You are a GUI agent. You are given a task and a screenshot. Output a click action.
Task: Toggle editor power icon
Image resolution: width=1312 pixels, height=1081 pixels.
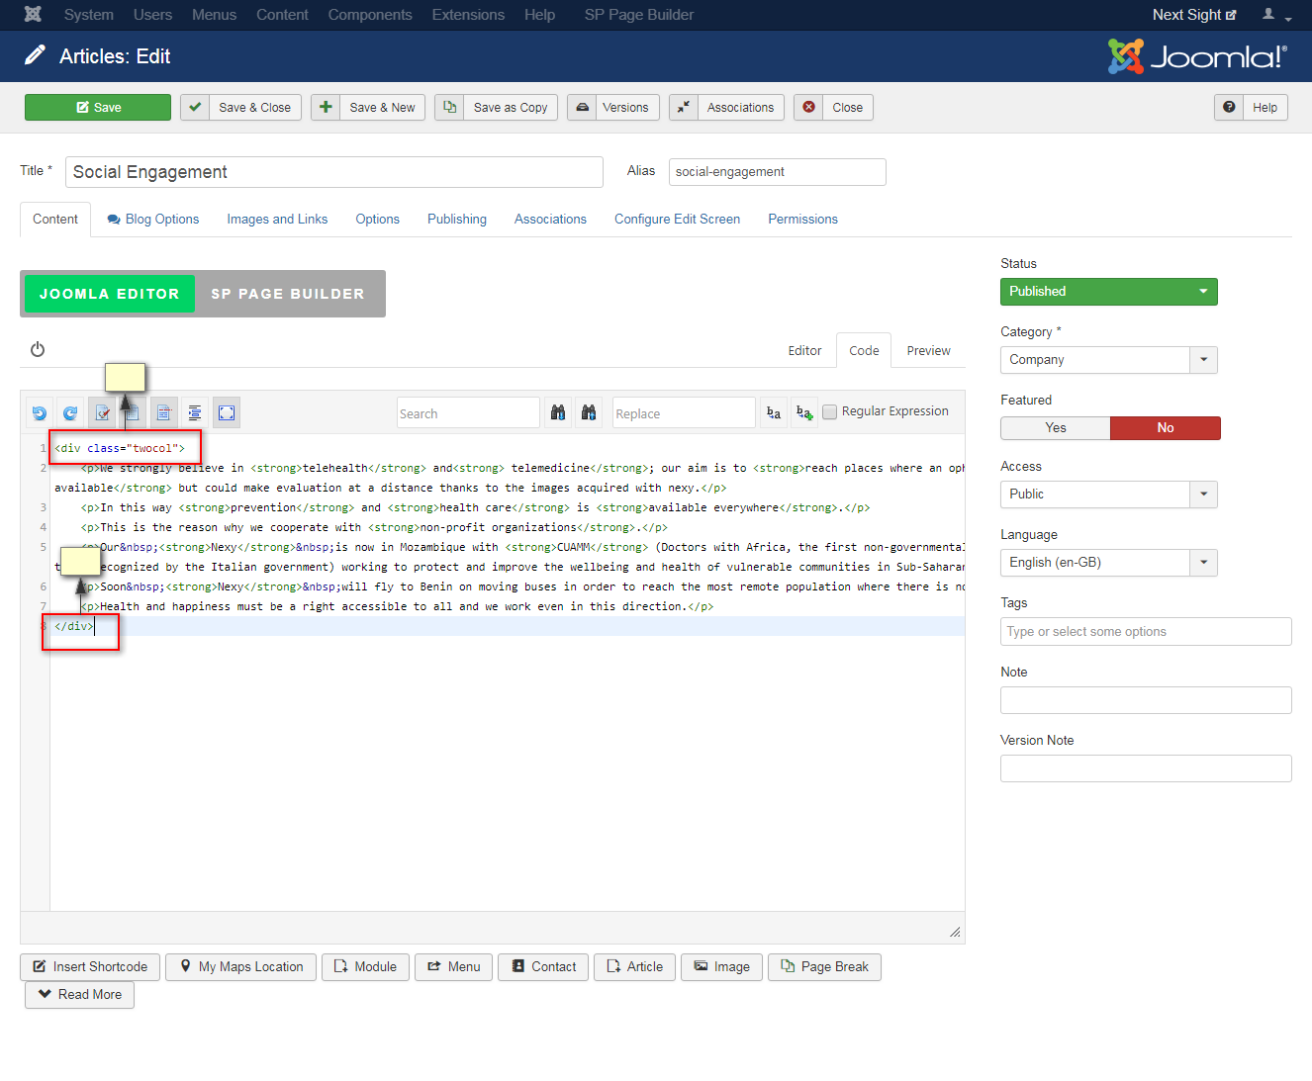38,349
